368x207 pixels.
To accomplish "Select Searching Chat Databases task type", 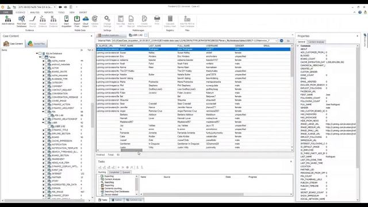I will pyautogui.click(x=117, y=191).
